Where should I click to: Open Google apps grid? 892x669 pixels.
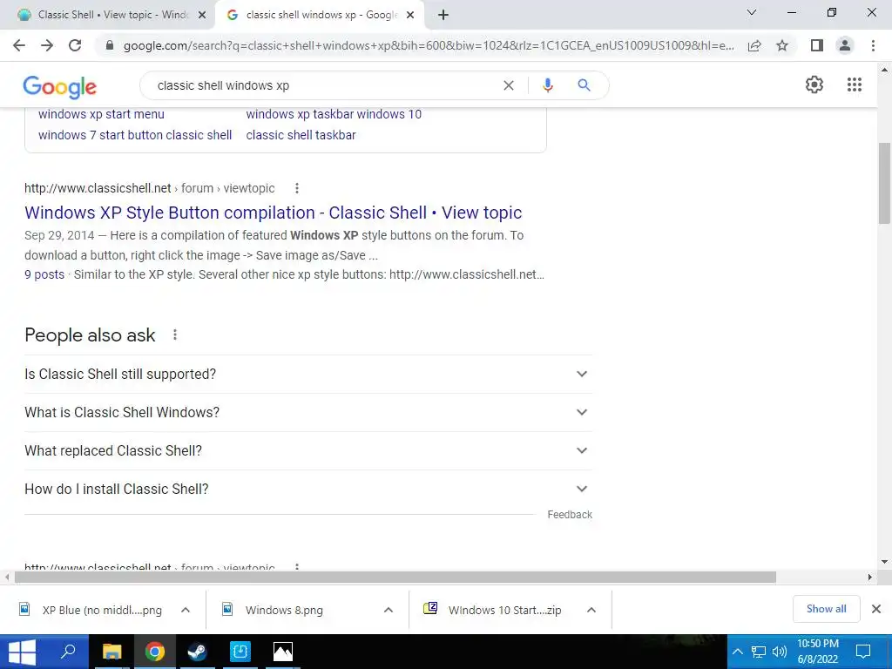pos(854,84)
